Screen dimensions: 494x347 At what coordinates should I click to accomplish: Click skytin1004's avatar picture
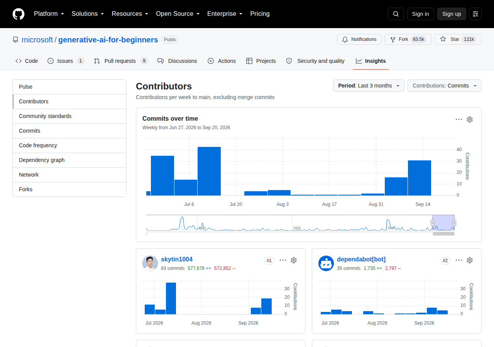pyautogui.click(x=150, y=263)
